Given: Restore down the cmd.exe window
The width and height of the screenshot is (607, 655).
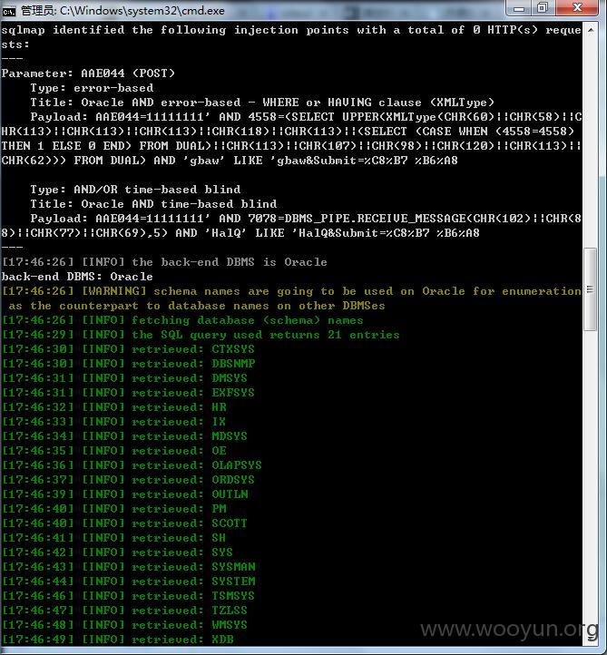Looking at the screenshot, I should (543, 8).
